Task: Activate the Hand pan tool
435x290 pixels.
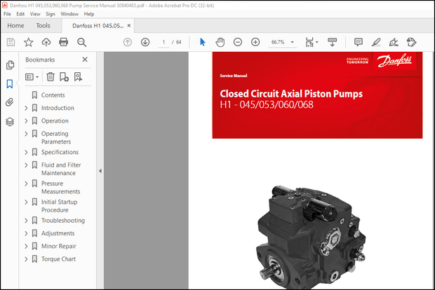Action: pos(220,42)
